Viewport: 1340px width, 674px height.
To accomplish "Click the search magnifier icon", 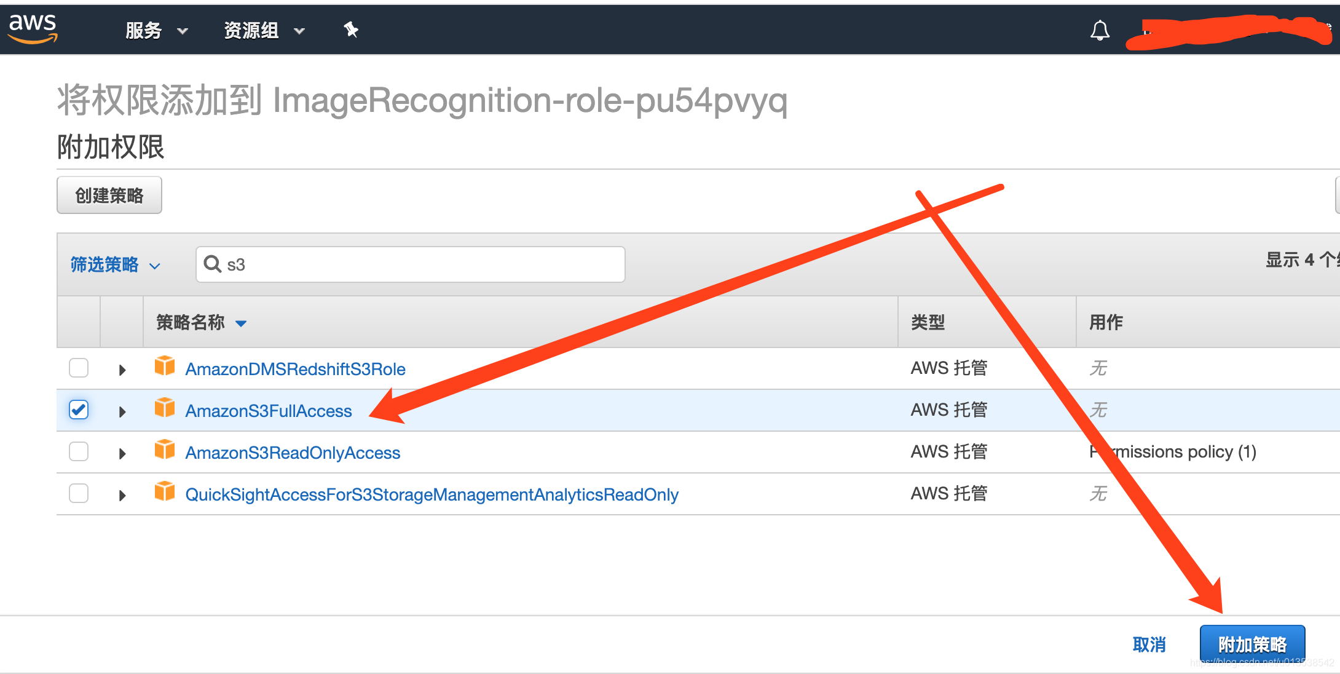I will [213, 264].
